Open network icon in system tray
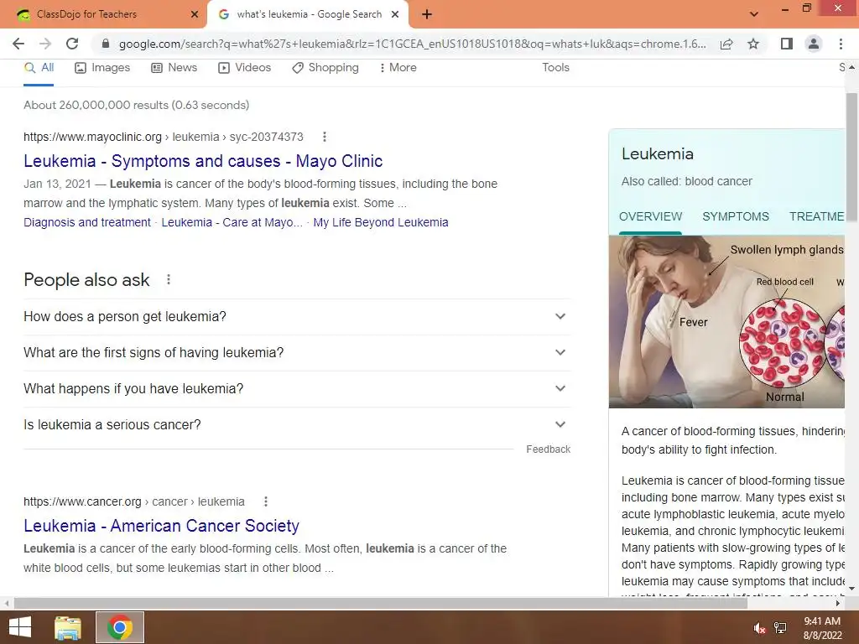859x644 pixels. point(780,628)
